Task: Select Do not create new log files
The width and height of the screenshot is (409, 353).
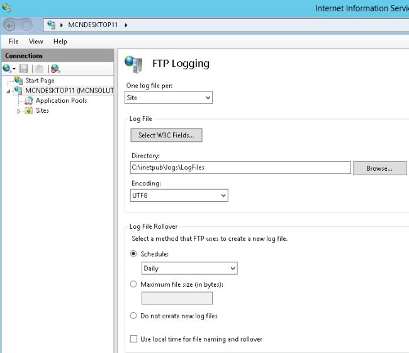Action: click(133, 316)
